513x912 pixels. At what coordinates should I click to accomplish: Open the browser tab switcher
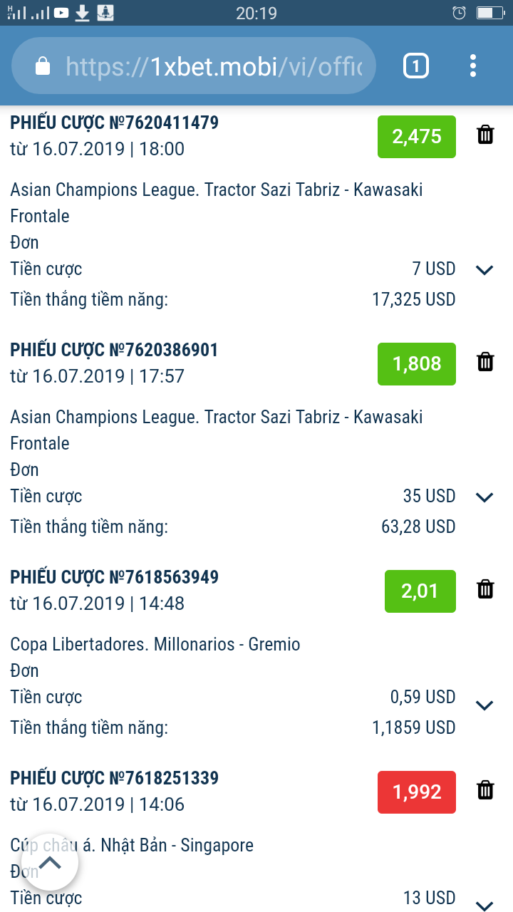point(416,66)
